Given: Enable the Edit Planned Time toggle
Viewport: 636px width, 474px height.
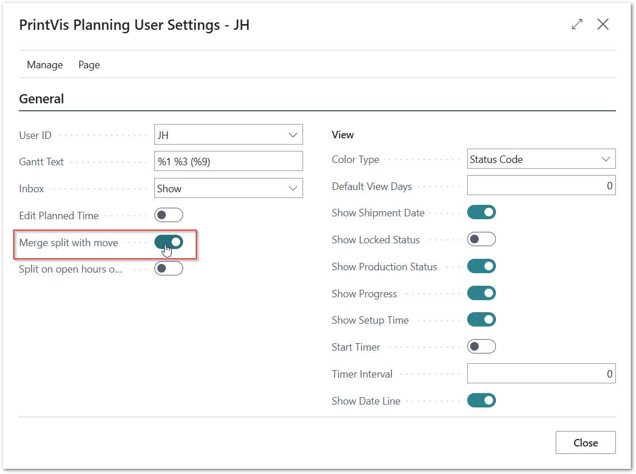Looking at the screenshot, I should coord(169,215).
